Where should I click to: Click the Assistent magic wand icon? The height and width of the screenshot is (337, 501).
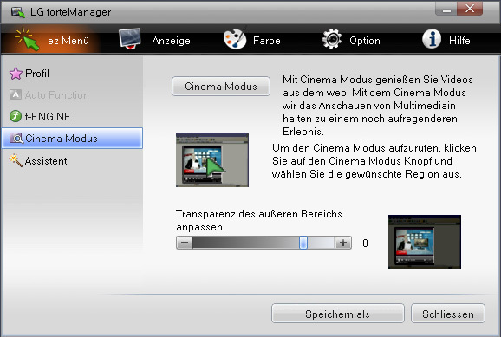pyautogui.click(x=16, y=160)
